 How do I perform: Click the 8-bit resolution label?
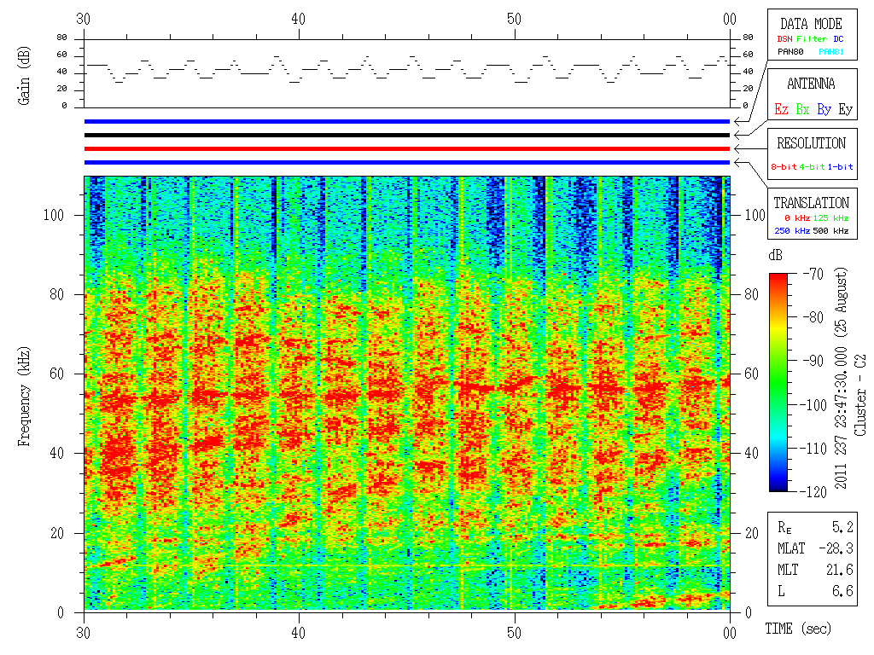point(783,167)
